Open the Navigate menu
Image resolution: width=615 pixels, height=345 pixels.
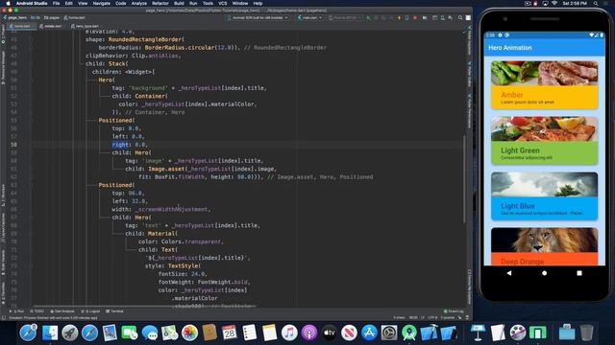[x=101, y=3]
